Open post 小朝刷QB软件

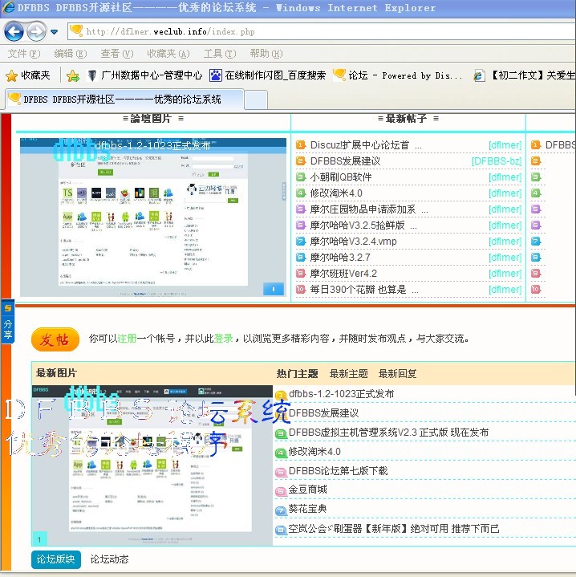(x=341, y=177)
